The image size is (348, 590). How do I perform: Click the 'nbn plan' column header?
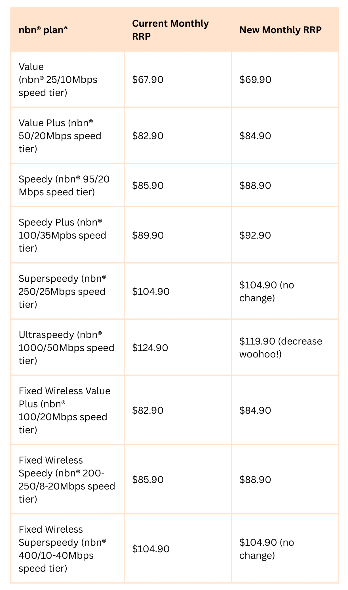pos(68,30)
